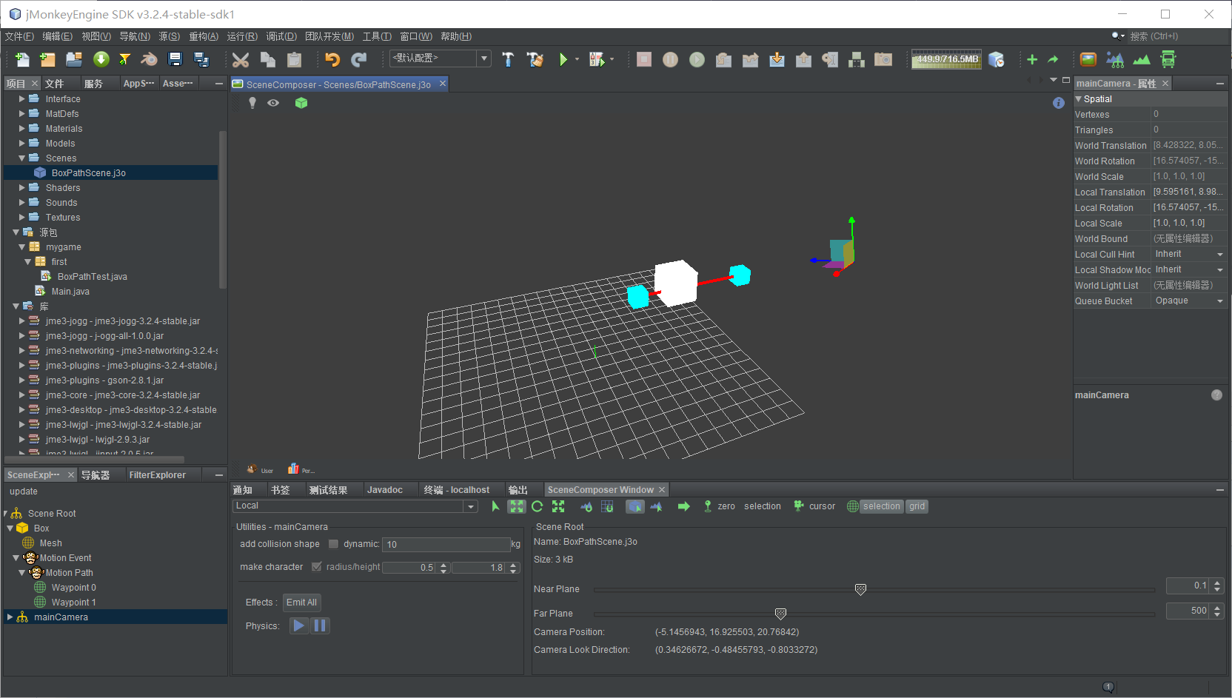Screen dimensions: 1232x698
Task: Click the New Project toolbar icon
Action: pos(47,59)
